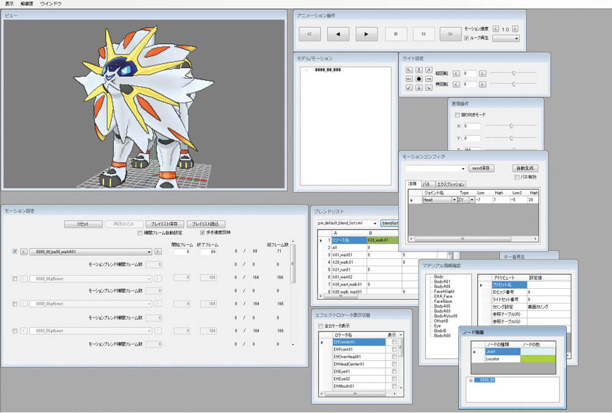
Task: Decrease motion speed with left arrow
Action: pyautogui.click(x=496, y=29)
